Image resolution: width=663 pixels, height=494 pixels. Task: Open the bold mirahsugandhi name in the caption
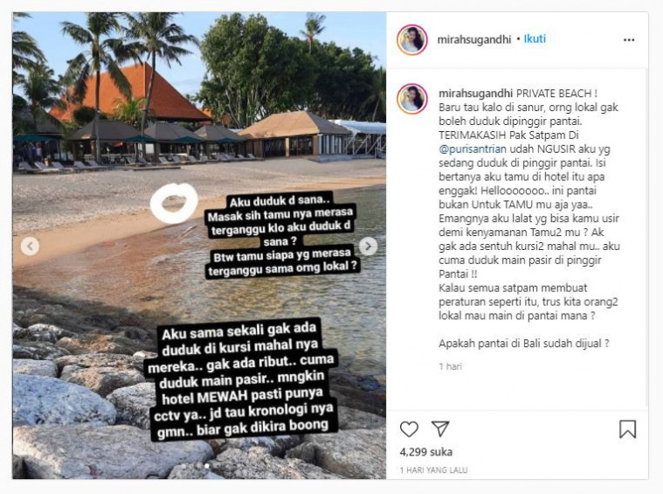point(476,94)
